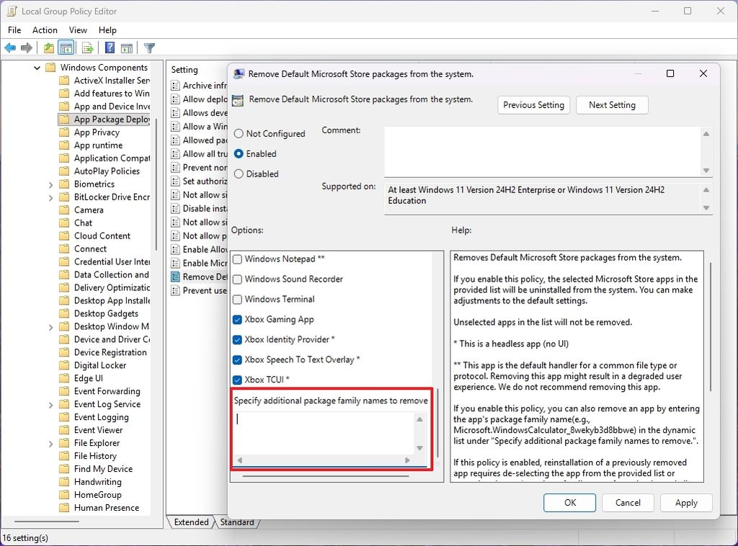Switch to the Standard tab

(236, 522)
